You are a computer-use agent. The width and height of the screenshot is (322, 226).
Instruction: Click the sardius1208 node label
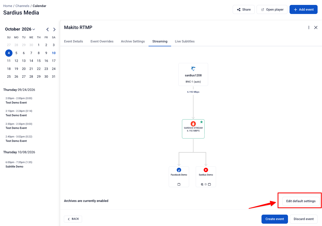click(193, 76)
